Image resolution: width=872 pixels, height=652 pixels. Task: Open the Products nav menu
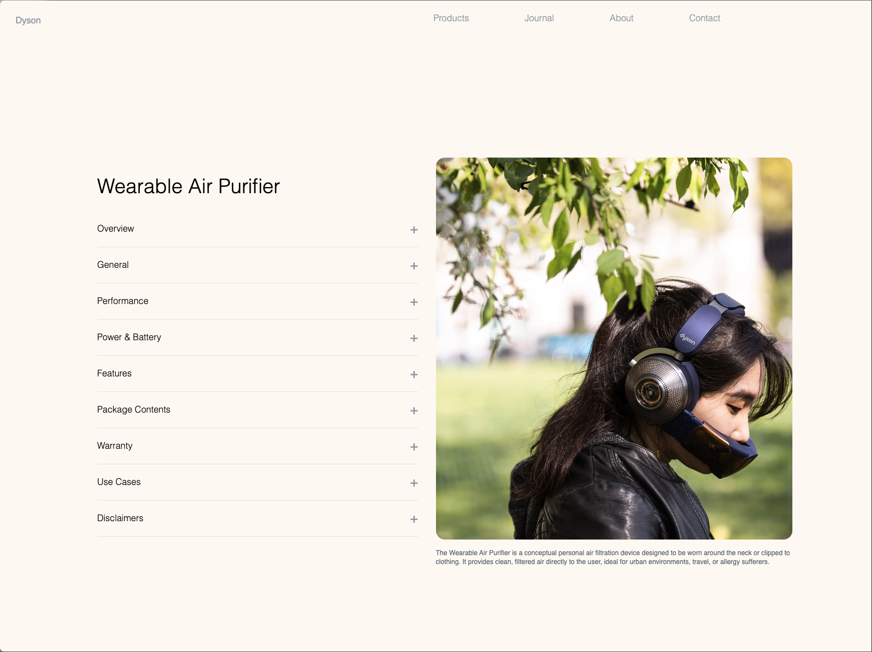pyautogui.click(x=451, y=18)
